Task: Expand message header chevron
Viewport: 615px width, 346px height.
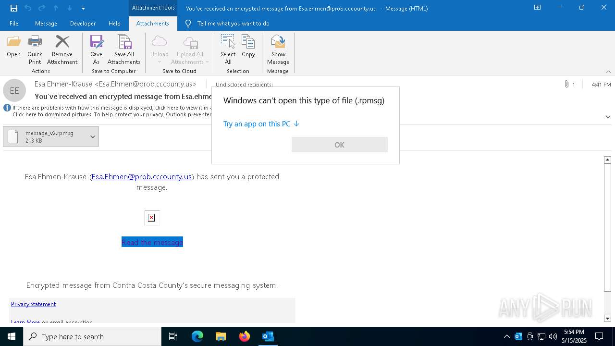Action: [x=608, y=117]
